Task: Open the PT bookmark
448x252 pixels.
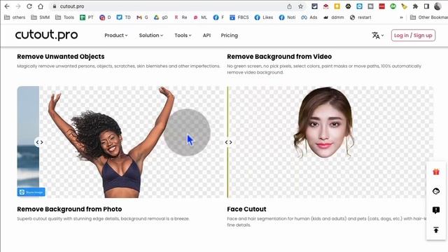Action: pos(87,17)
